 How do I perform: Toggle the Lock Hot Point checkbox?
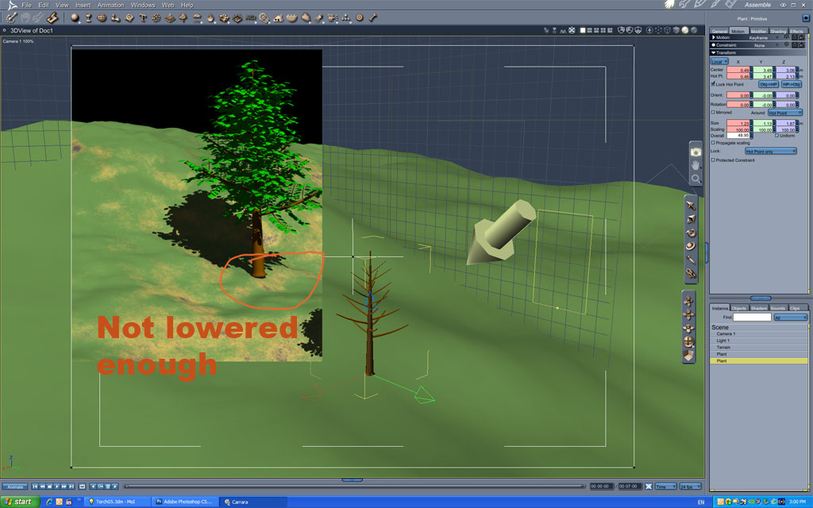coord(713,84)
